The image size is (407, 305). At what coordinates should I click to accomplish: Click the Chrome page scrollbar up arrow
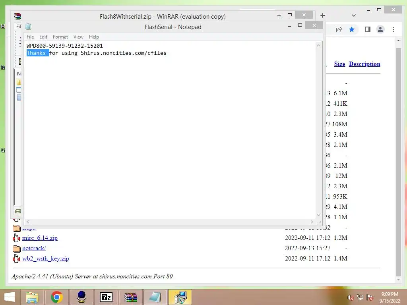pyautogui.click(x=398, y=41)
